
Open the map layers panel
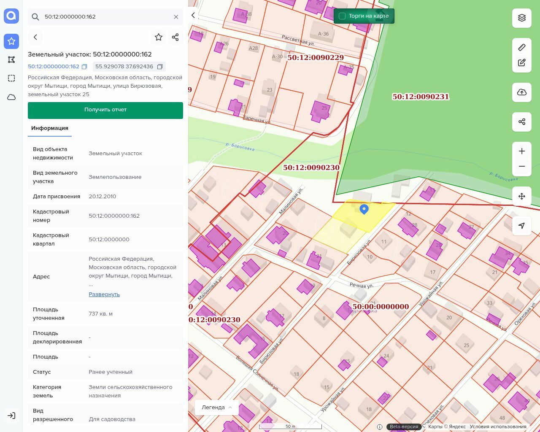(x=521, y=18)
